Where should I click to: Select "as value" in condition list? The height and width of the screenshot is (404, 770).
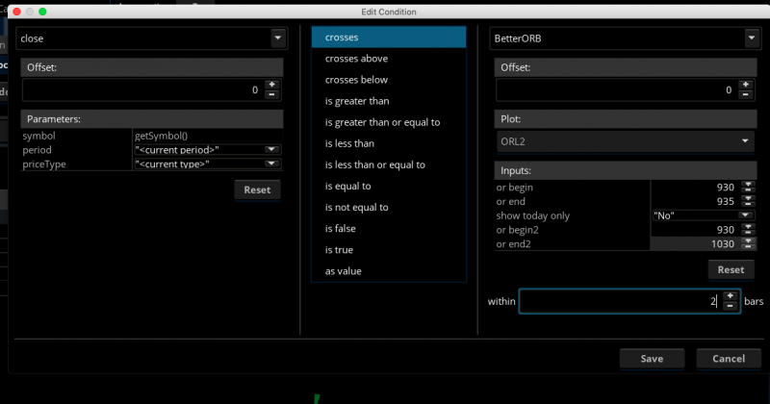point(344,271)
